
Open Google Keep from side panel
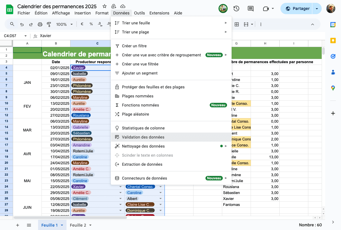333,41
